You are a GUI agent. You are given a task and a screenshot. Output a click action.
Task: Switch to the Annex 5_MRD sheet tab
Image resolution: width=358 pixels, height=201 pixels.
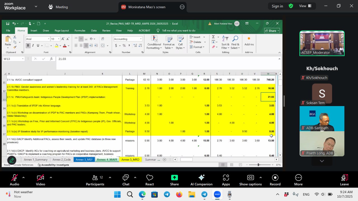(x=130, y=160)
